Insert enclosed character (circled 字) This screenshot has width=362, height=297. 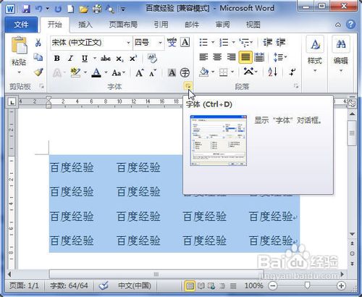click(x=185, y=72)
